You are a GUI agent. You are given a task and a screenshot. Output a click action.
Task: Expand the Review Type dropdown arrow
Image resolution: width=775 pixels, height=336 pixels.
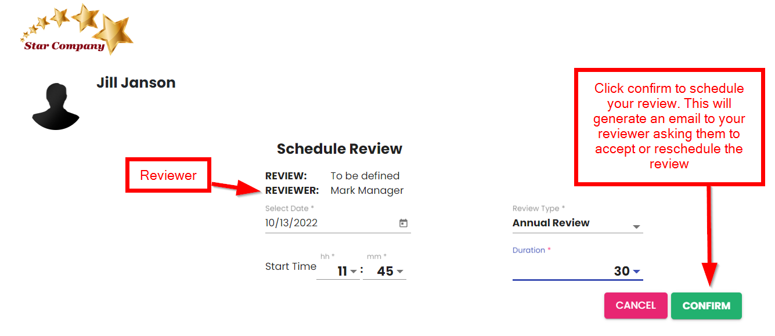click(636, 227)
